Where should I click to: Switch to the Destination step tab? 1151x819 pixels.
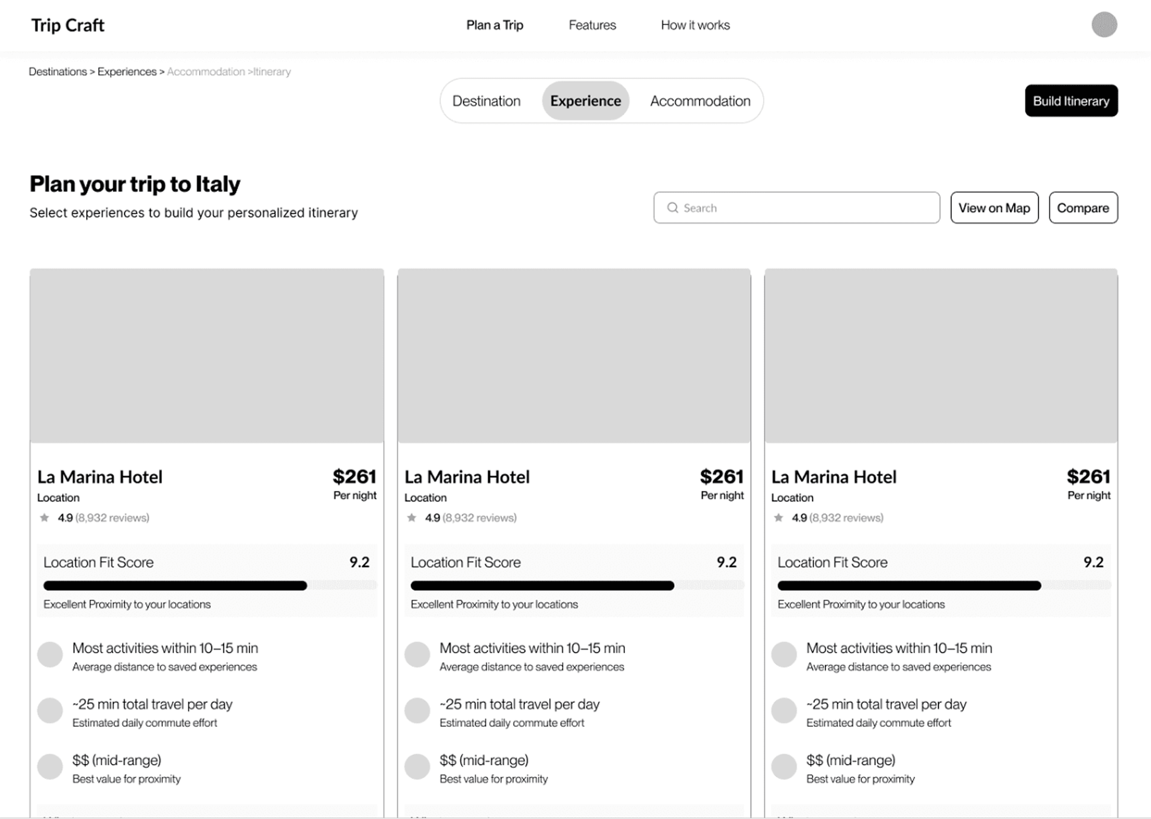486,101
